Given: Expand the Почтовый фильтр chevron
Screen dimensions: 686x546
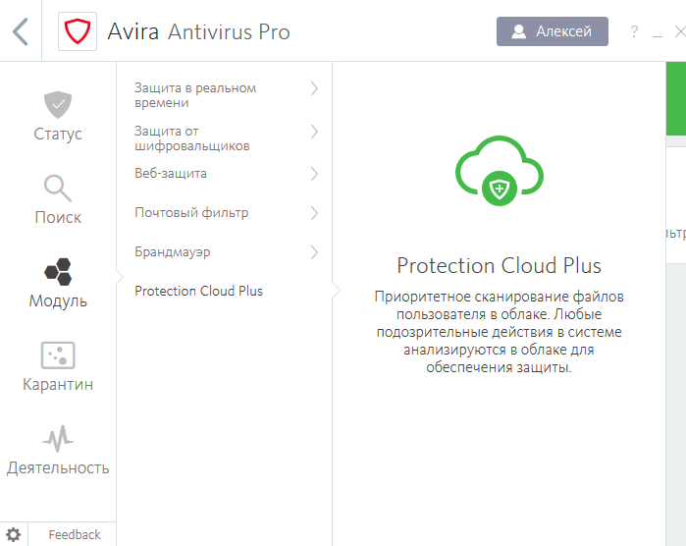Looking at the screenshot, I should click(x=314, y=213).
